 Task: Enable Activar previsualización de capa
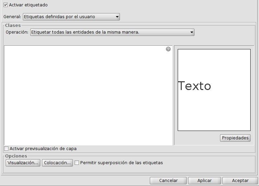6,149
